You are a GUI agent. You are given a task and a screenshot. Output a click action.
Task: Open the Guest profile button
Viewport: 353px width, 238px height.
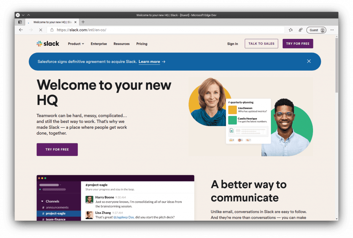316,30
